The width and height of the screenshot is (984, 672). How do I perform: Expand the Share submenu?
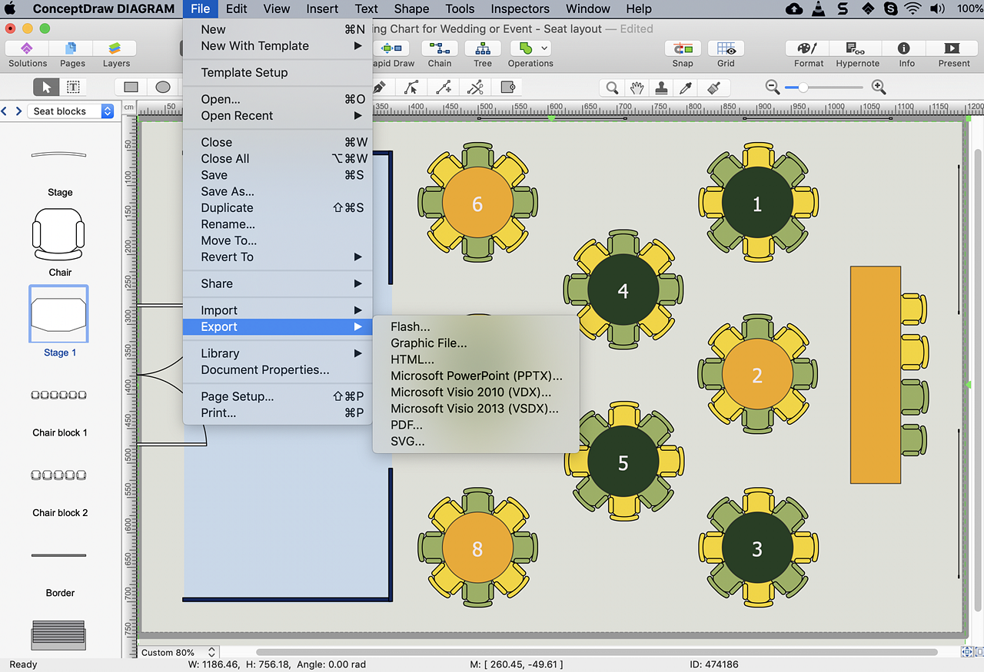coord(278,283)
